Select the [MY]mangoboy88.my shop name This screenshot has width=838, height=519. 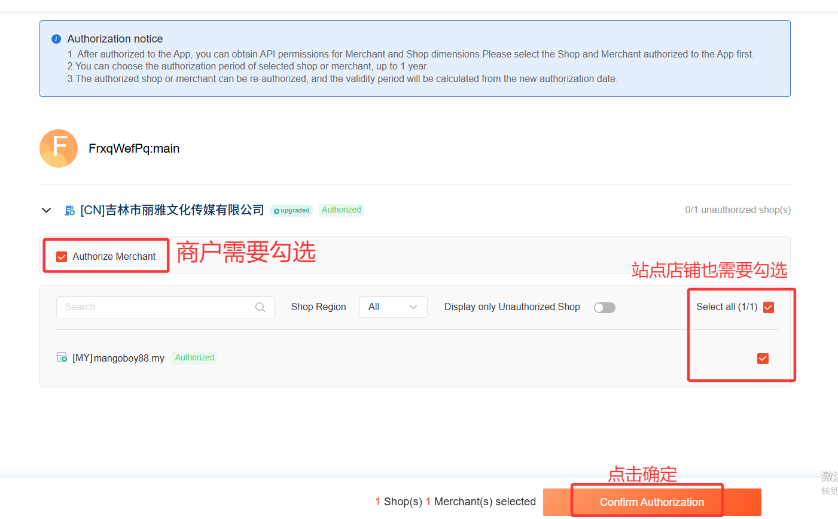click(118, 358)
